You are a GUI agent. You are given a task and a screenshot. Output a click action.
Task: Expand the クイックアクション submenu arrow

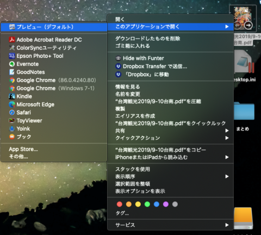[227, 138]
